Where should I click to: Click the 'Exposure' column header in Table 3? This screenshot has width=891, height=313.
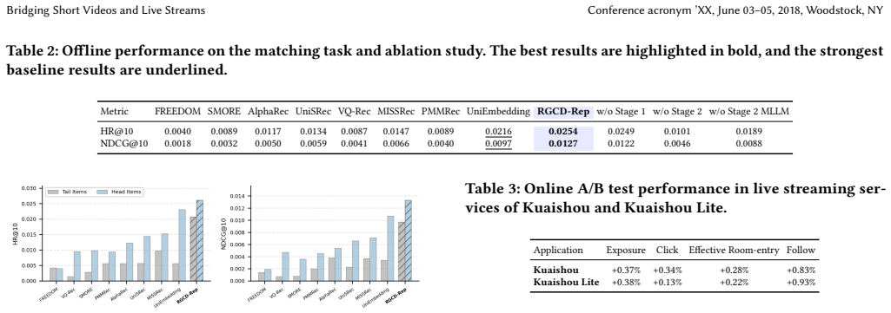(x=626, y=250)
